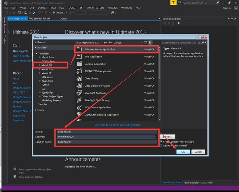This screenshot has height=192, width=239.
Task: Expand the Online node
Action: (x=35, y=110)
